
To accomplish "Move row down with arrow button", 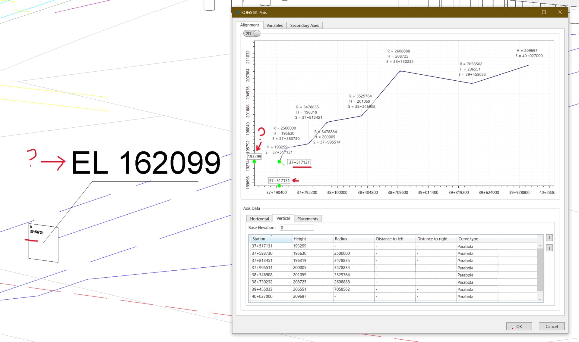I will point(549,248).
